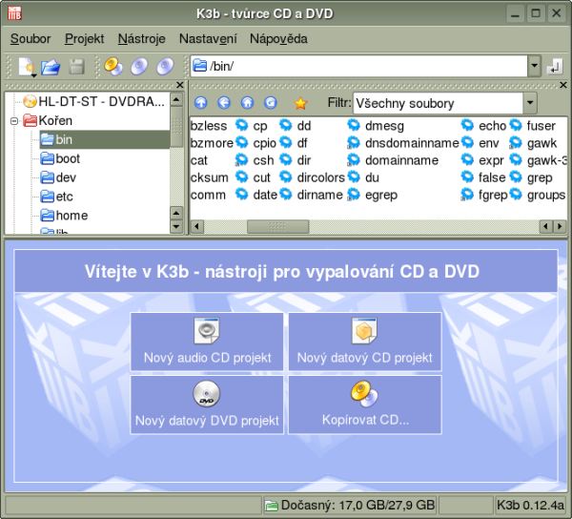Open the Filtr dropdown arrow

click(530, 103)
